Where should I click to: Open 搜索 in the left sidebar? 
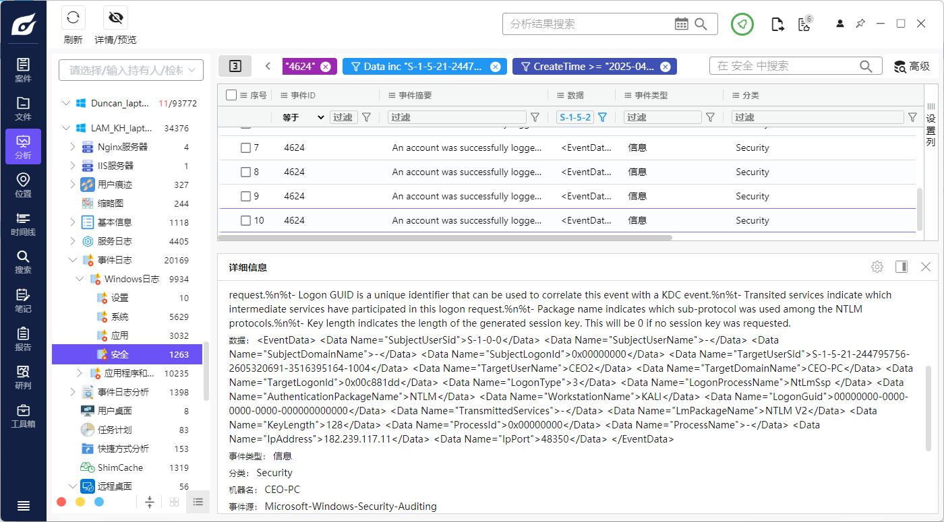pos(23,262)
